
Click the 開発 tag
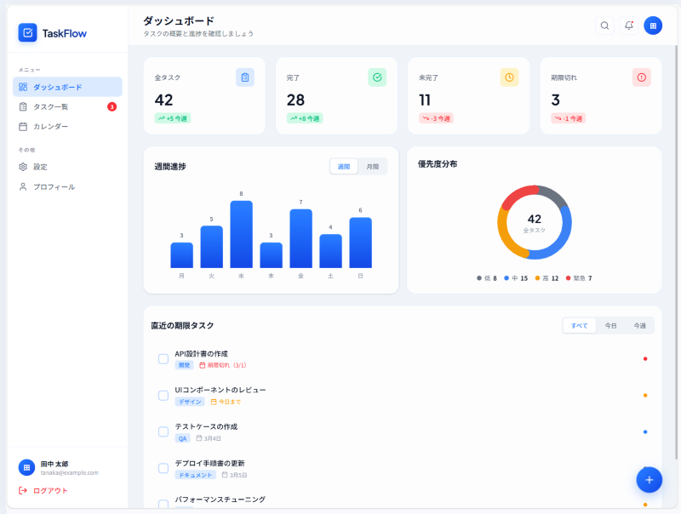184,365
